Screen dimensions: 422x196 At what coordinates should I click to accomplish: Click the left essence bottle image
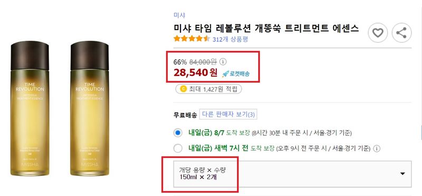click(x=30, y=109)
